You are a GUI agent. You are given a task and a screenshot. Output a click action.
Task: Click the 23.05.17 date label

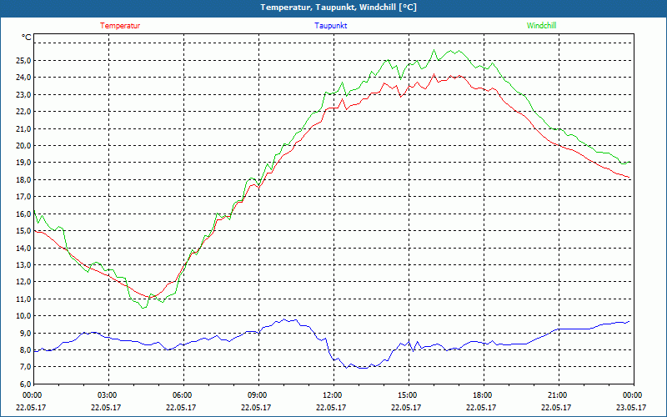coord(631,407)
